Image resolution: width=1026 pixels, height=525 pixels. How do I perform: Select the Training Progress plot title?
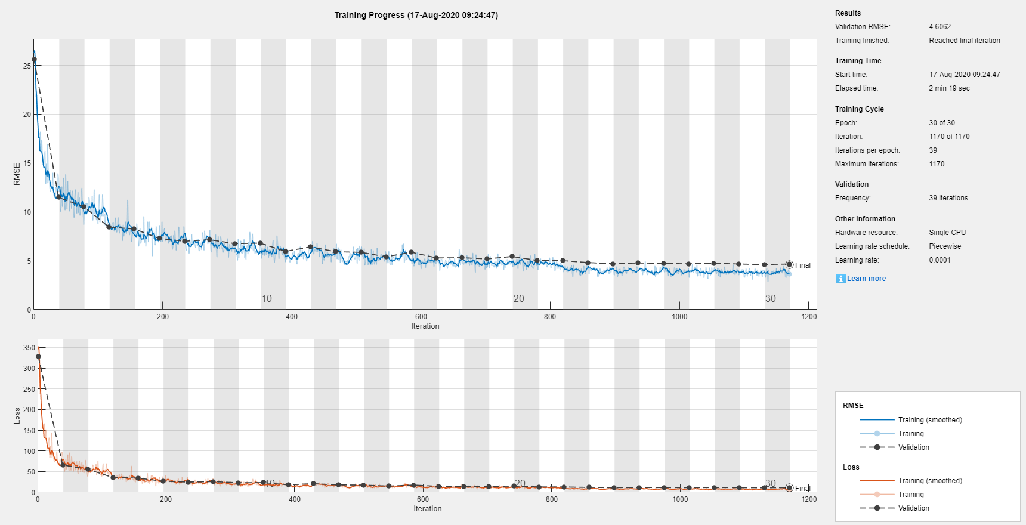[x=416, y=15]
